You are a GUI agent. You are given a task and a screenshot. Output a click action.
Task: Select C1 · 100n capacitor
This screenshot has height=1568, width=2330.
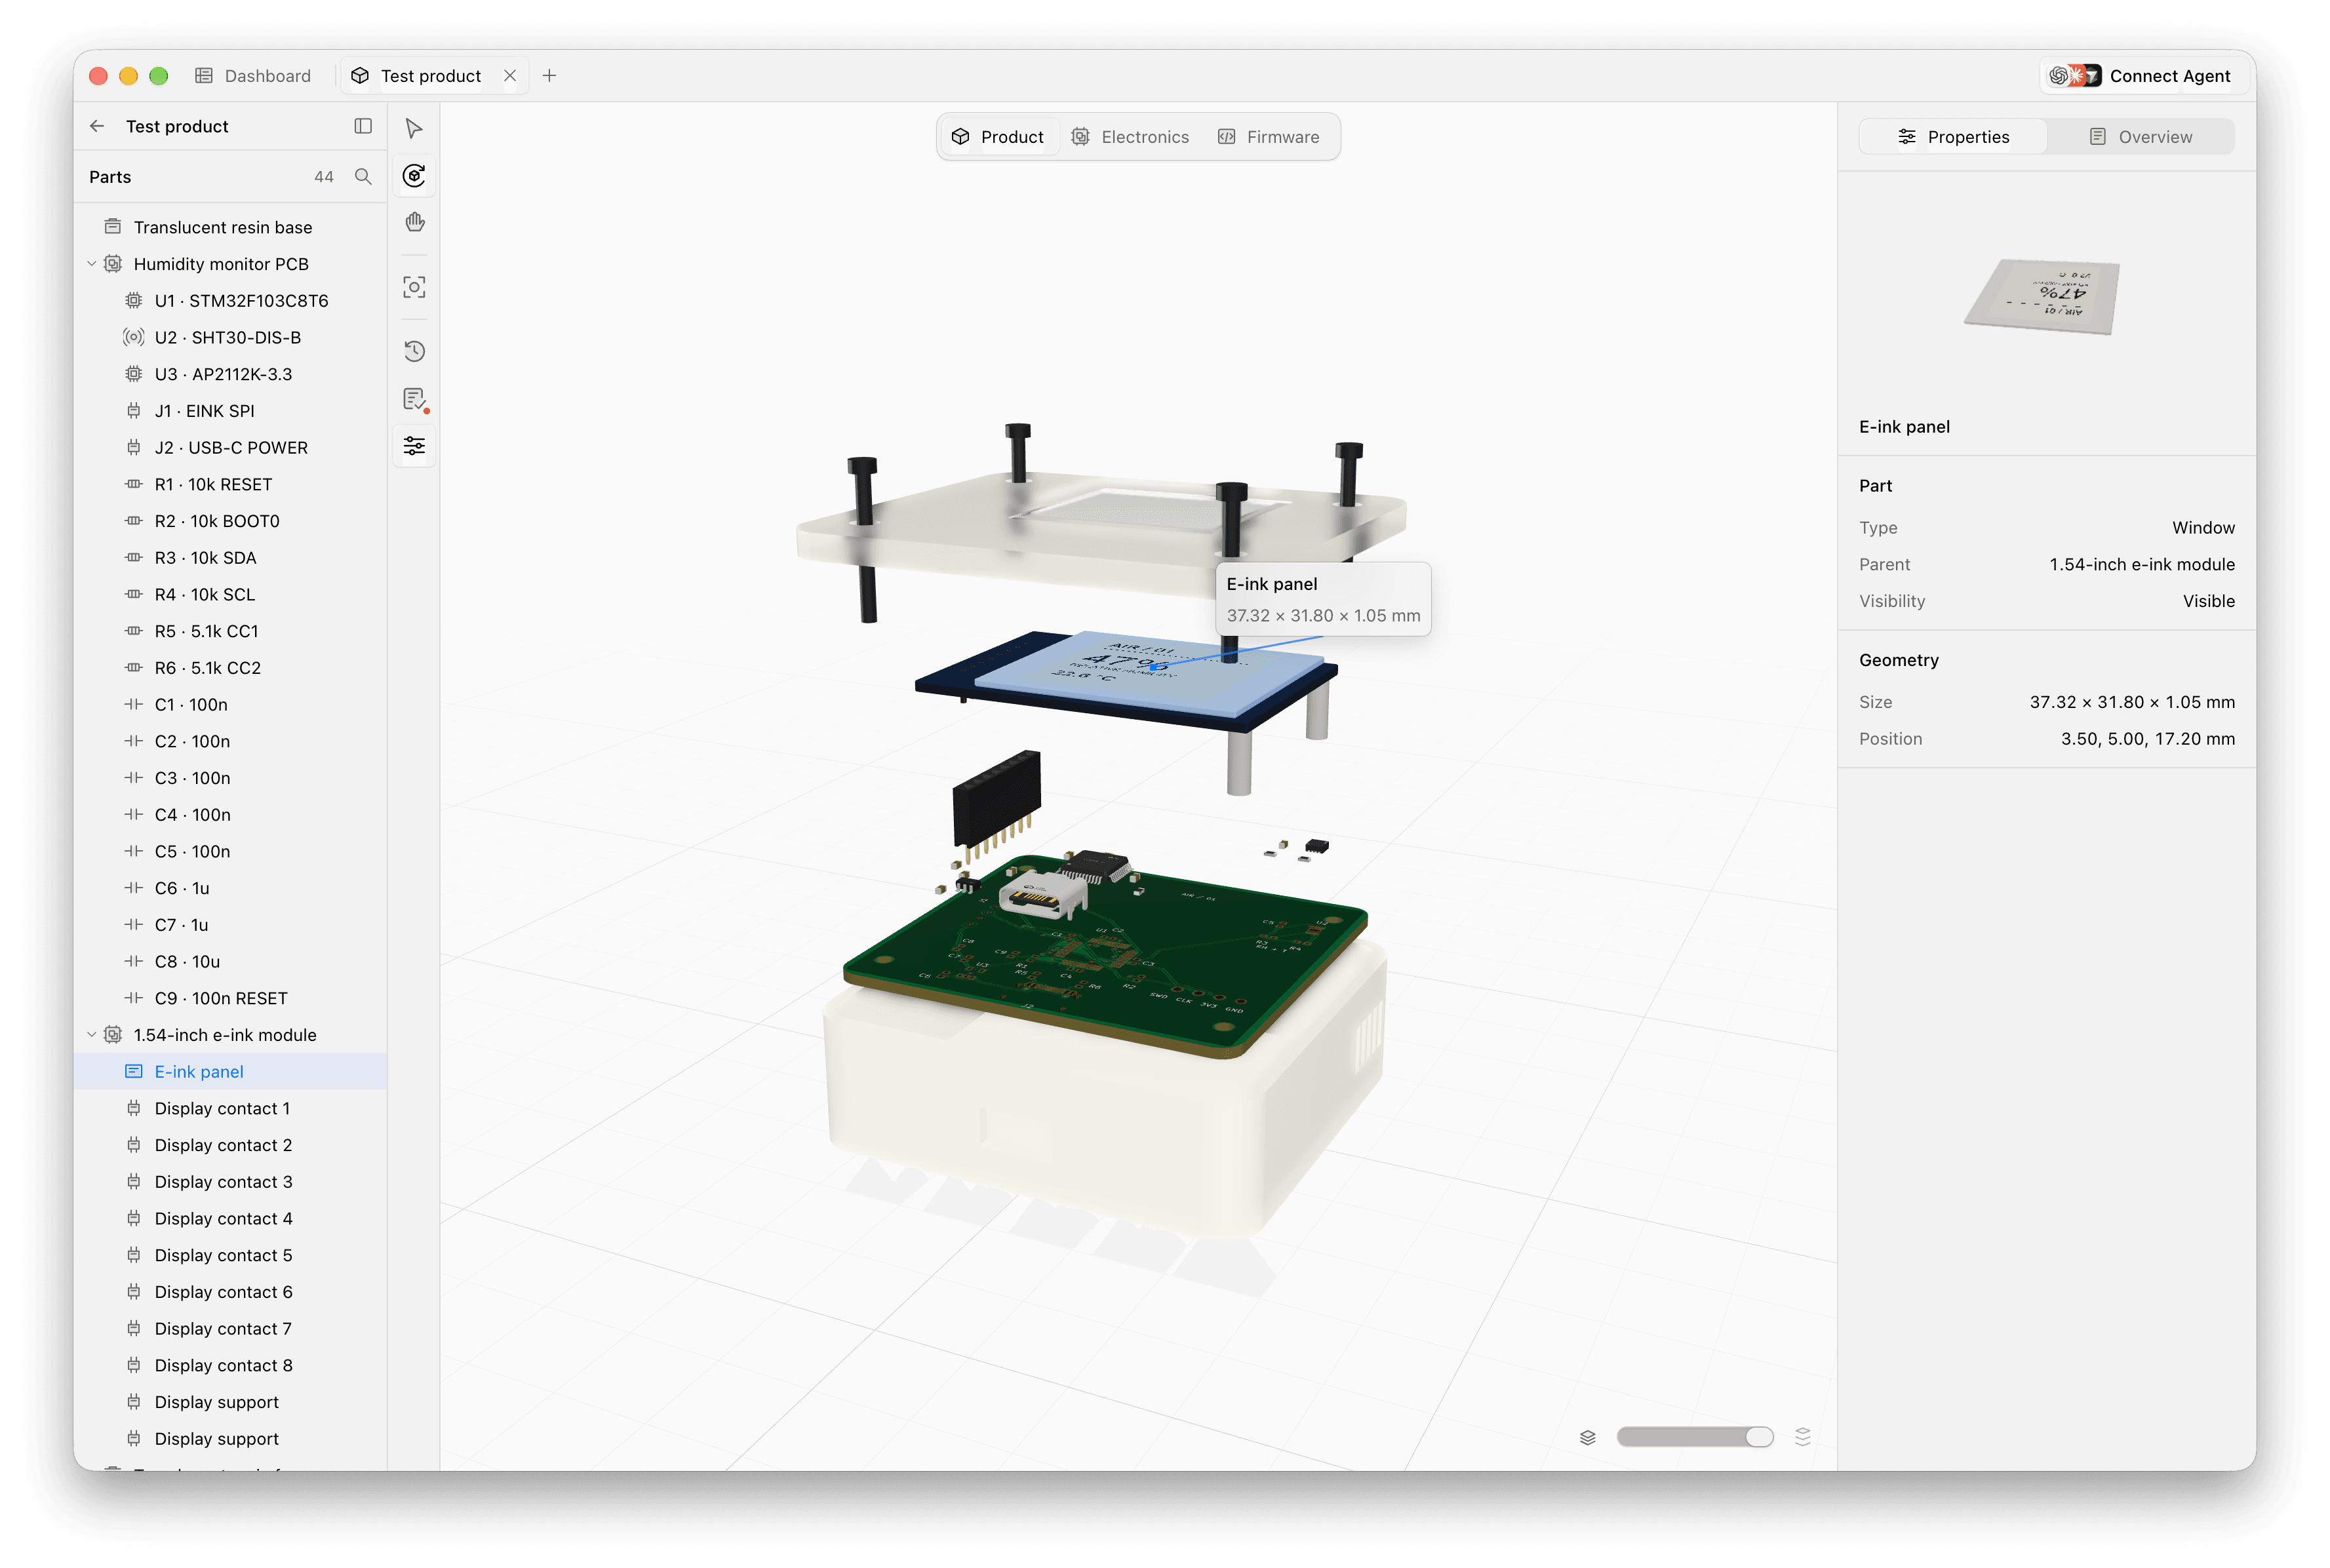point(231,705)
